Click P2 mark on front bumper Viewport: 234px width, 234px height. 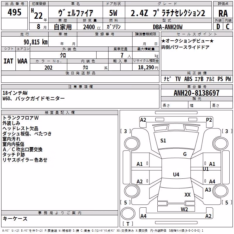[x=209, y=120]
